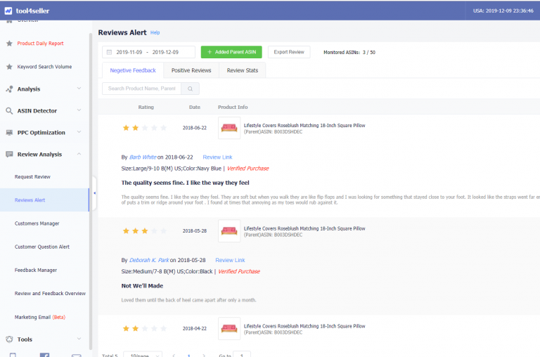Click review title 'Not We'll Made'

[142, 286]
